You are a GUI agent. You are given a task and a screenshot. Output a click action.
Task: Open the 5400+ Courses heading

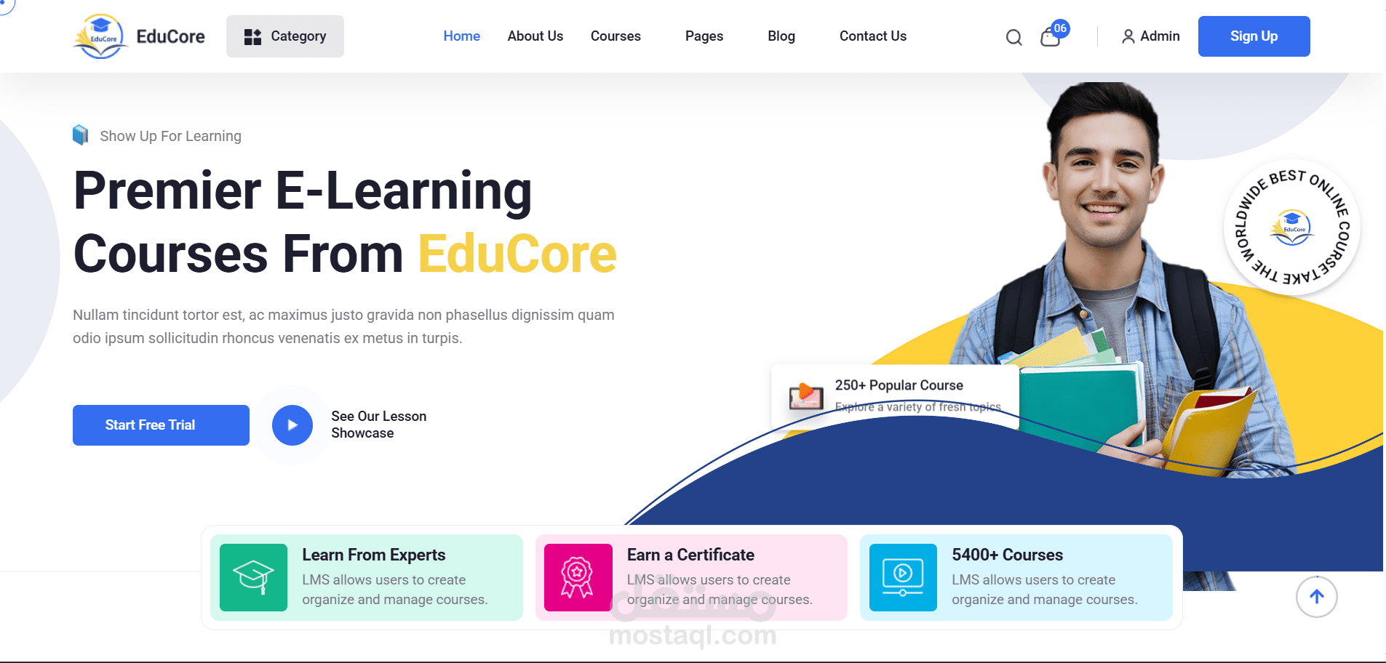point(1007,555)
